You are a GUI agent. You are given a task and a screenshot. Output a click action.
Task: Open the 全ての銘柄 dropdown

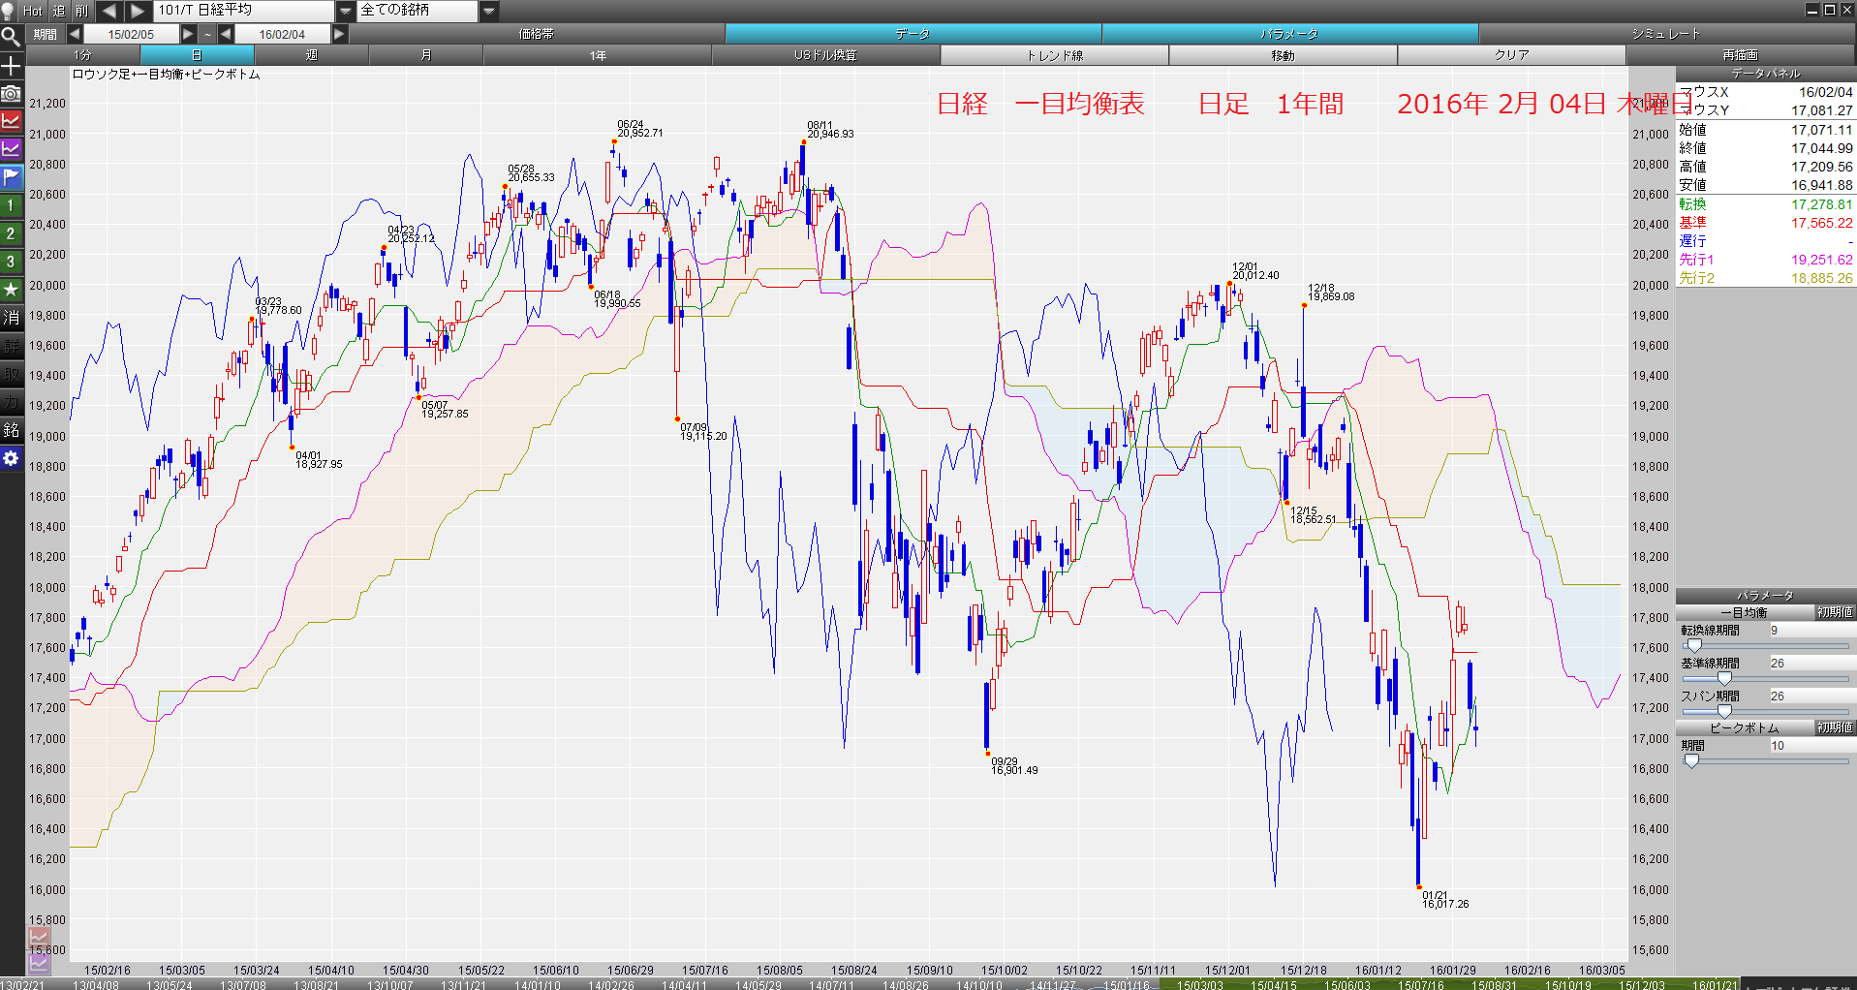(x=489, y=11)
